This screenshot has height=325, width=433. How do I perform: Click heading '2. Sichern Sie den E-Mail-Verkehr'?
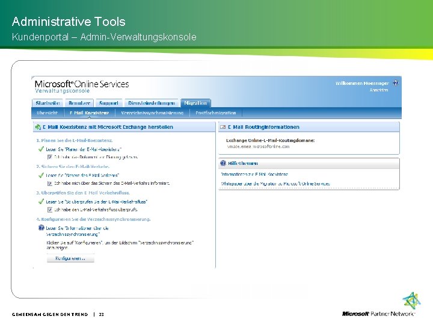coord(73,167)
